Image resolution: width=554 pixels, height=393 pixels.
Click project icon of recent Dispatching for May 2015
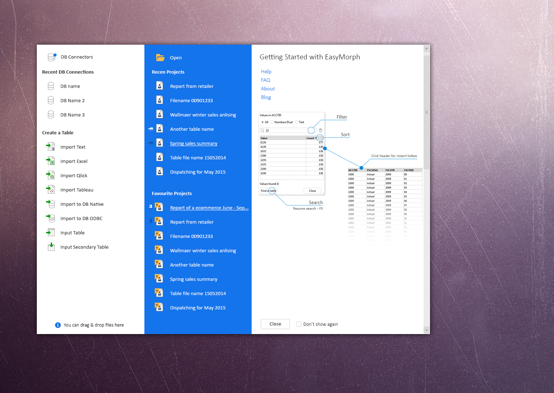160,171
